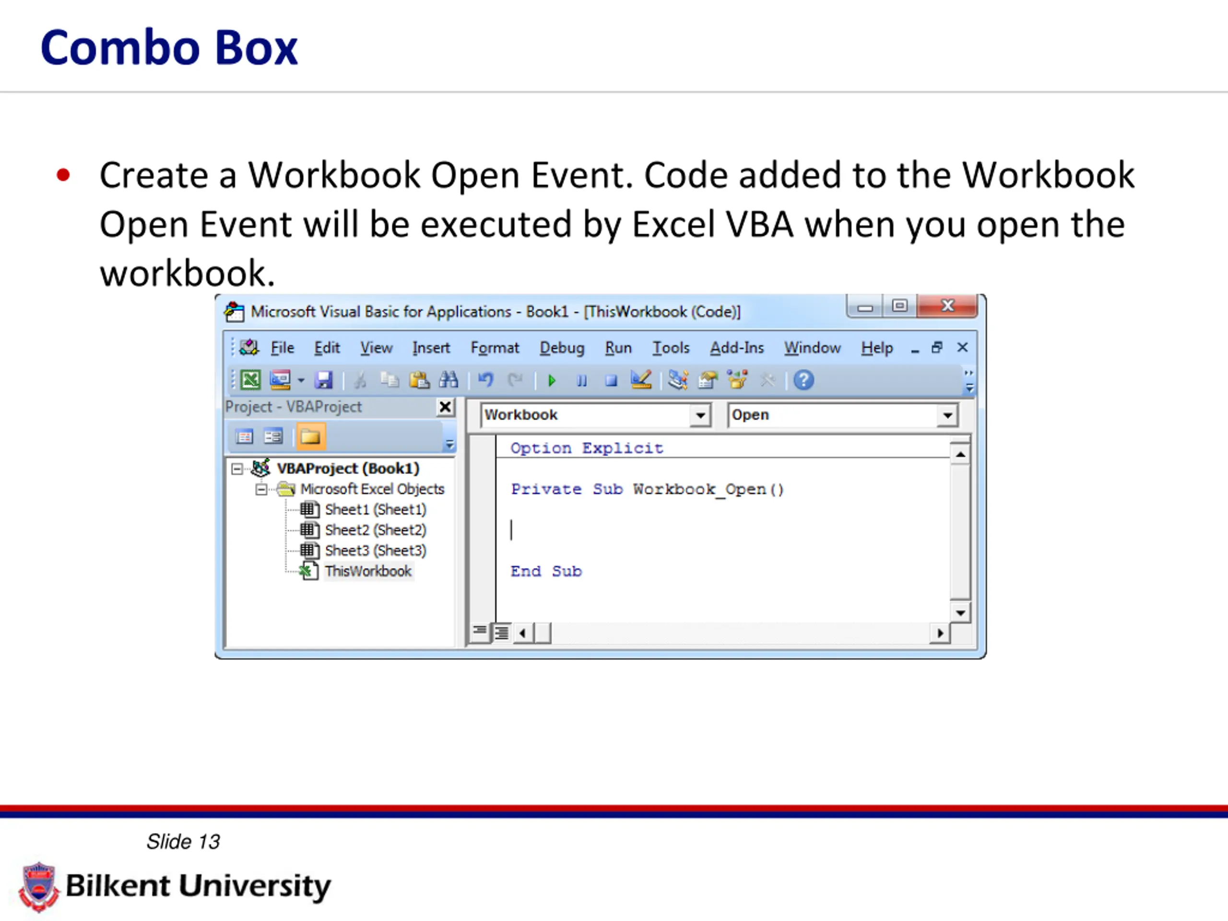
Task: Click the Save floppy disk icon
Action: pyautogui.click(x=324, y=380)
